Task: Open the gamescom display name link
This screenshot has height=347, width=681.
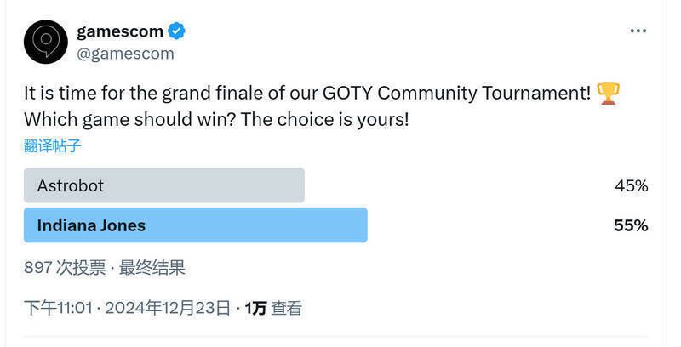Action: (x=119, y=32)
